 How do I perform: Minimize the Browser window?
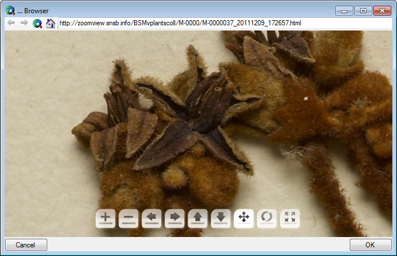click(x=344, y=11)
